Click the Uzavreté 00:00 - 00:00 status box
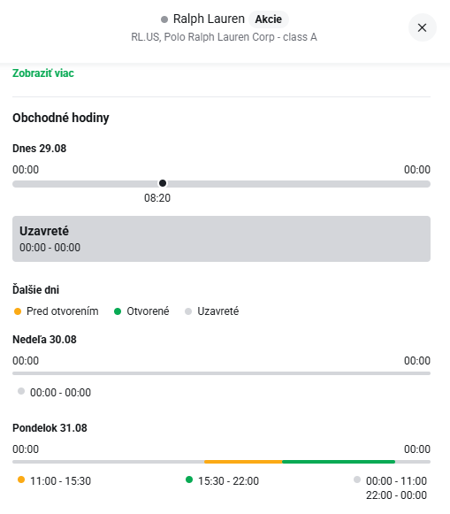This screenshot has height=514, width=450. click(221, 239)
